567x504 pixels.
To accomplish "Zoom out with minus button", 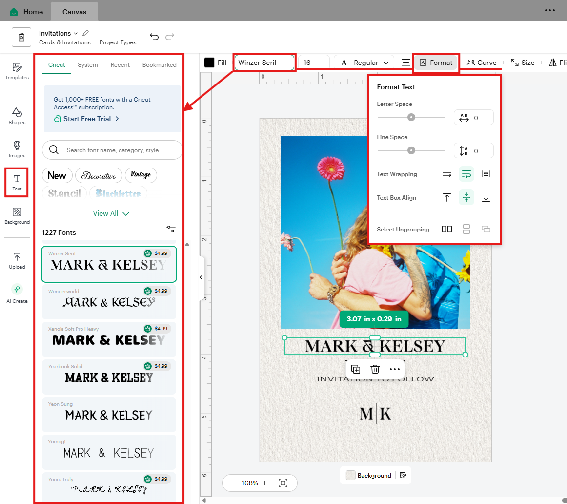I will point(234,483).
